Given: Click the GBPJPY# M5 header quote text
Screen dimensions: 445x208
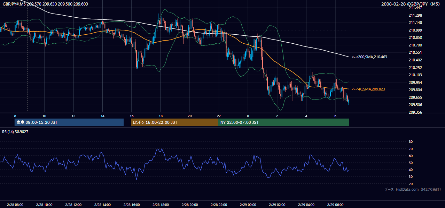Looking at the screenshot, I should point(45,4).
